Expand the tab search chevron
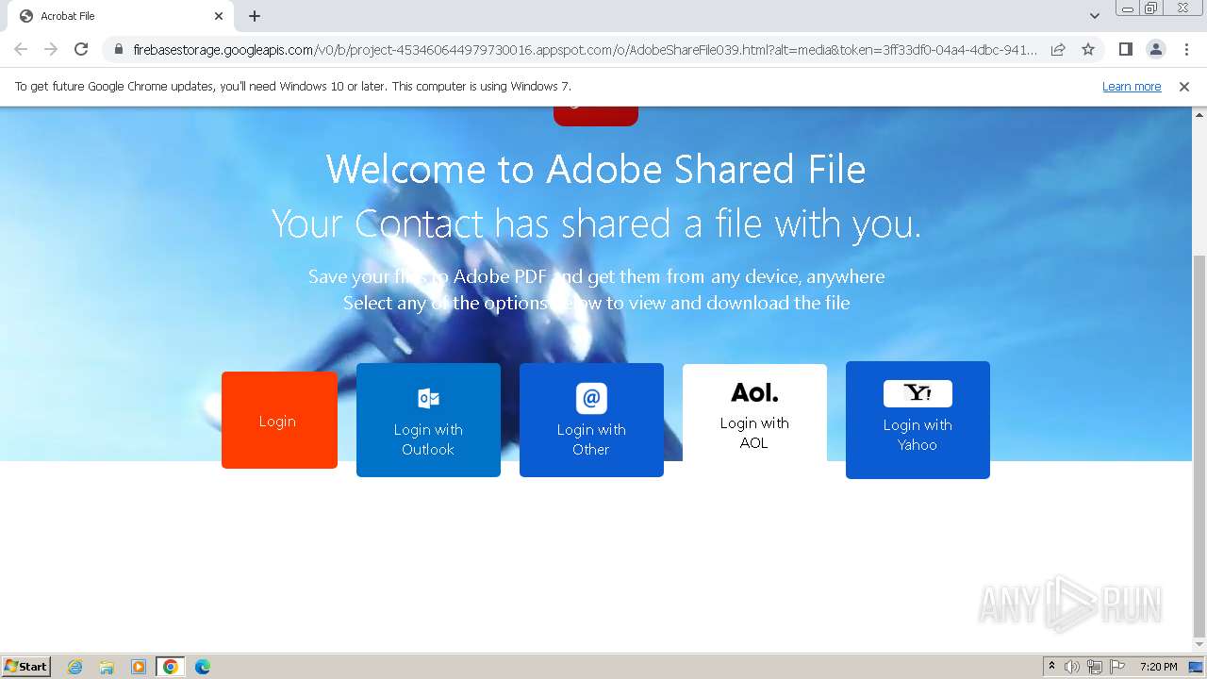Viewport: 1207px width, 679px height. coord(1094,16)
